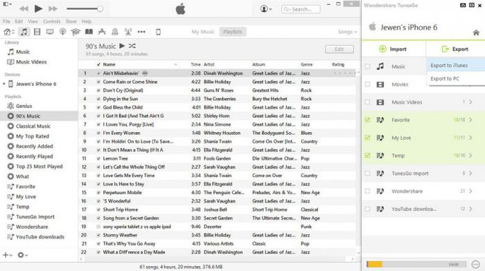Select the Movies film icon
485x271 pixels.
[x=37, y=32]
